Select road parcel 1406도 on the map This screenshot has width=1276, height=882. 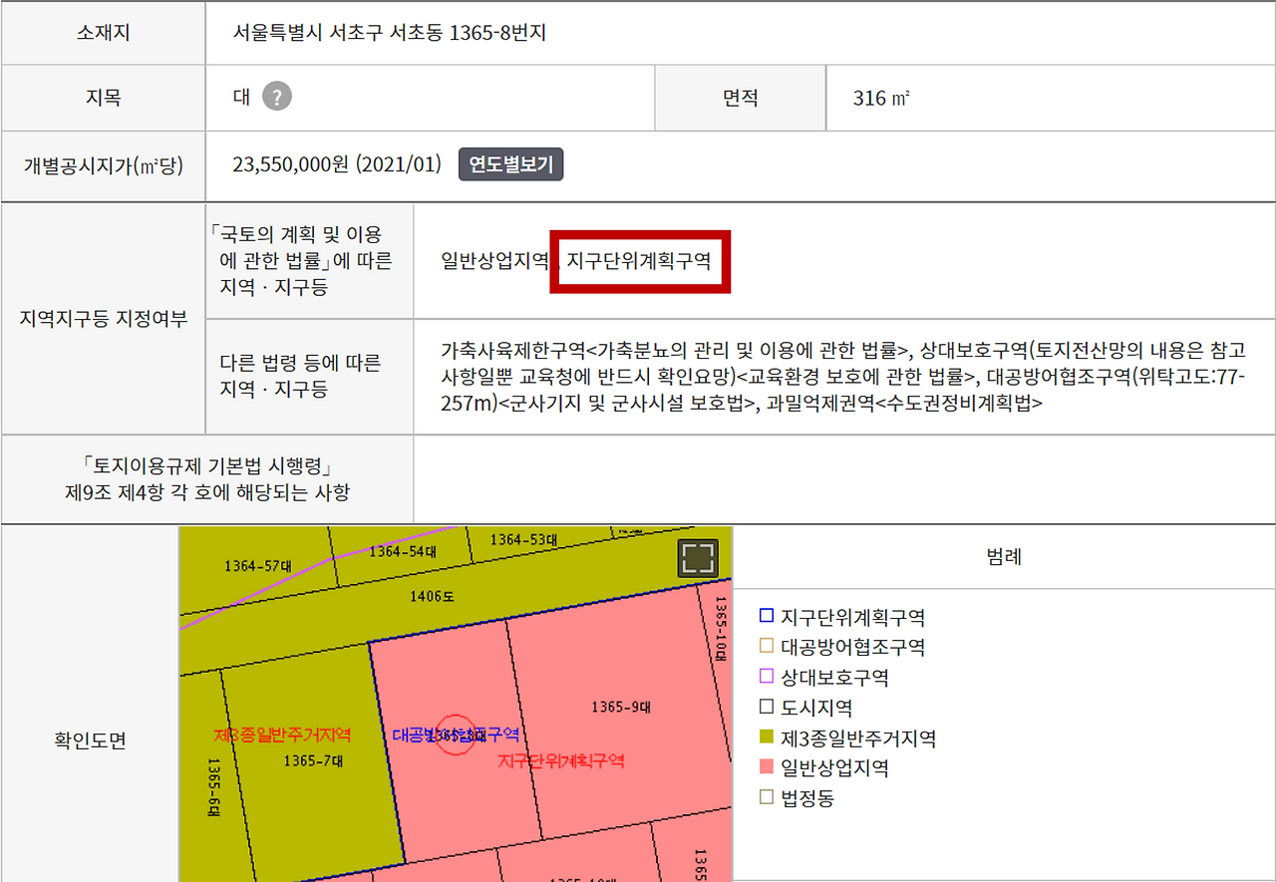[432, 597]
